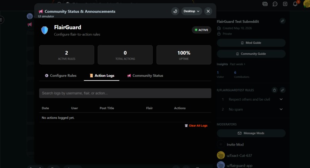The image size is (310, 168).
Task: Click the hamburger menu at left edge
Action: coord(1,20)
